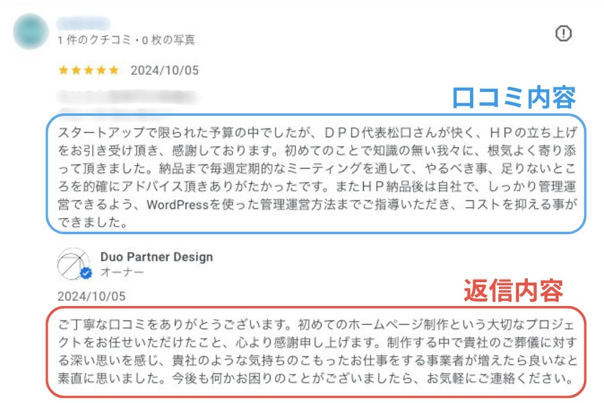Click the オーナー label under owner name

122,272
